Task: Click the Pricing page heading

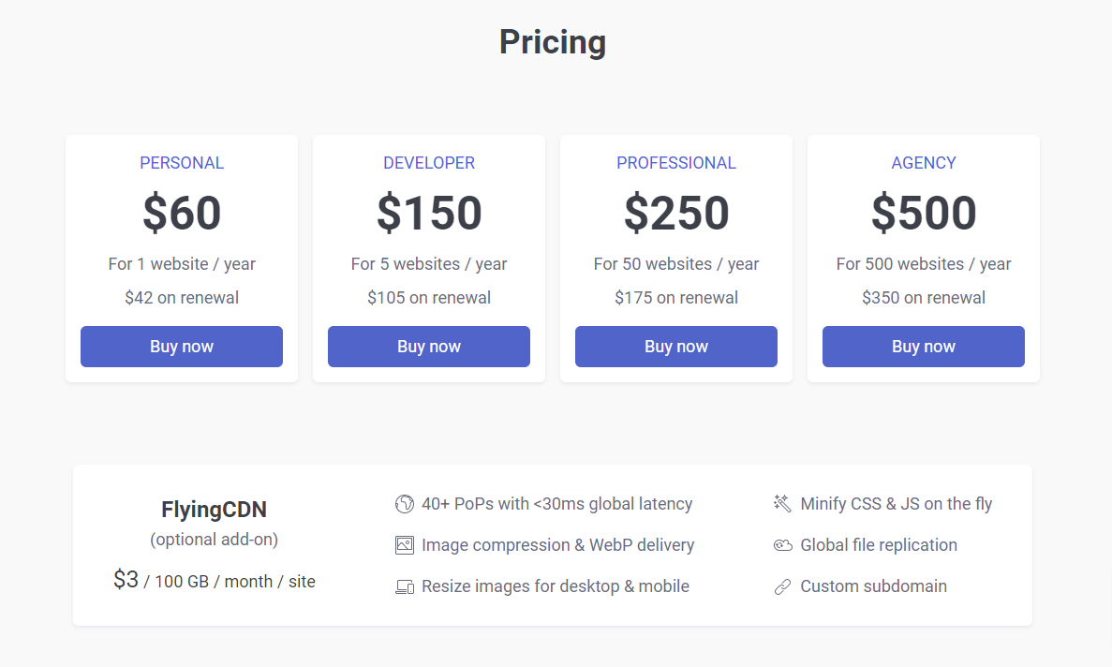Action: [553, 42]
